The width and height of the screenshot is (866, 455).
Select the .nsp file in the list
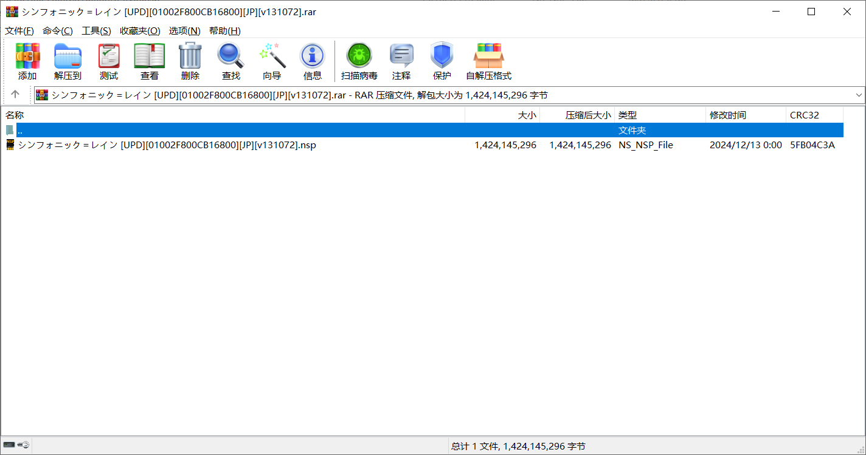coord(167,145)
